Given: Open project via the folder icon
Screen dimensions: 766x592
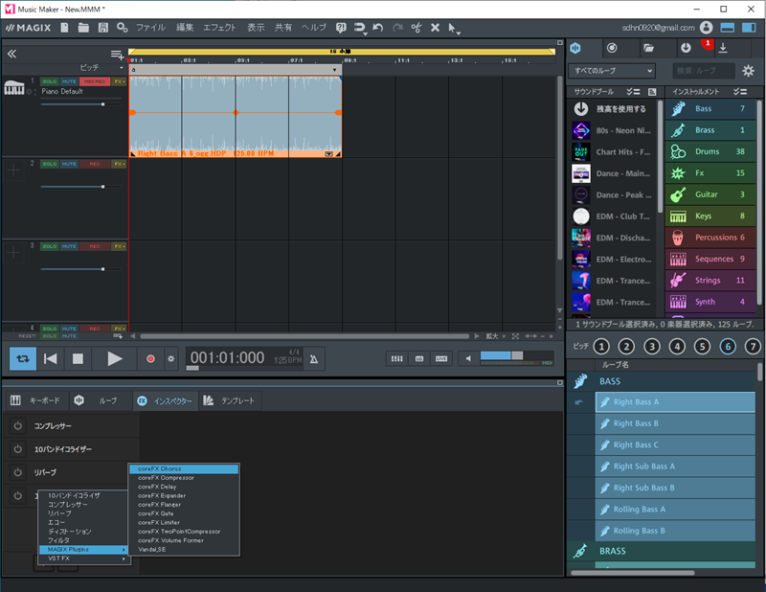Looking at the screenshot, I should [83, 28].
